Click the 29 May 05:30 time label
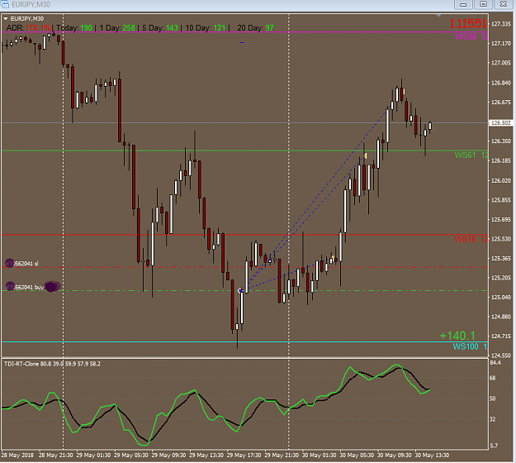Screen dimensions: 516x463 pos(131,455)
